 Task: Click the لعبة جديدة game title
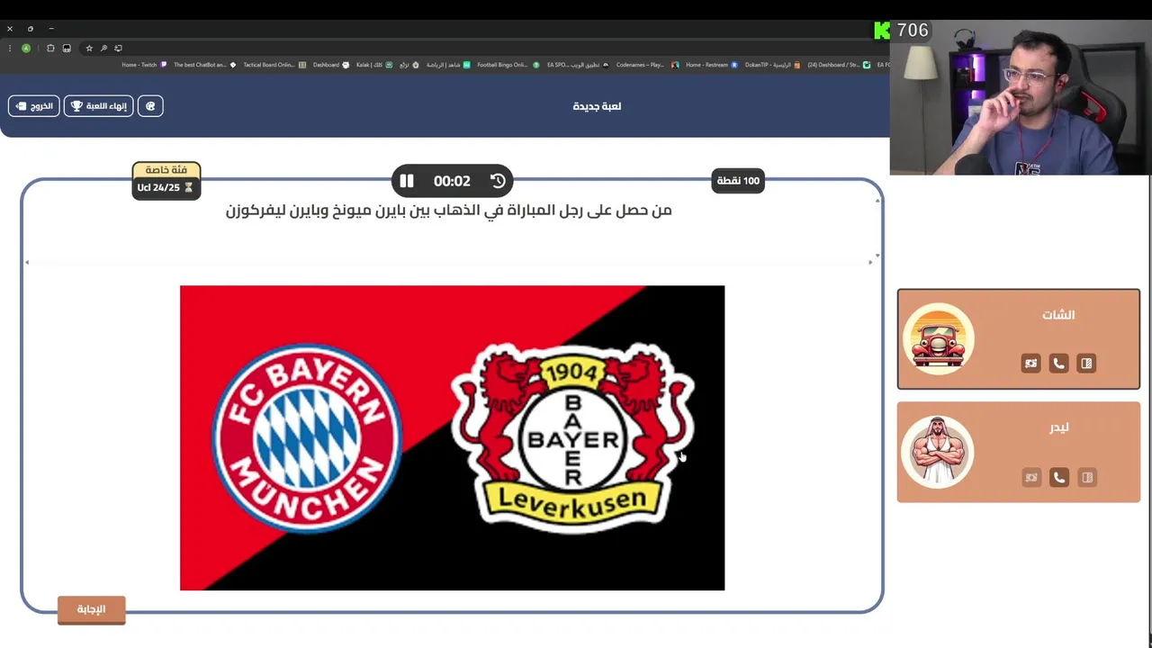coord(597,106)
